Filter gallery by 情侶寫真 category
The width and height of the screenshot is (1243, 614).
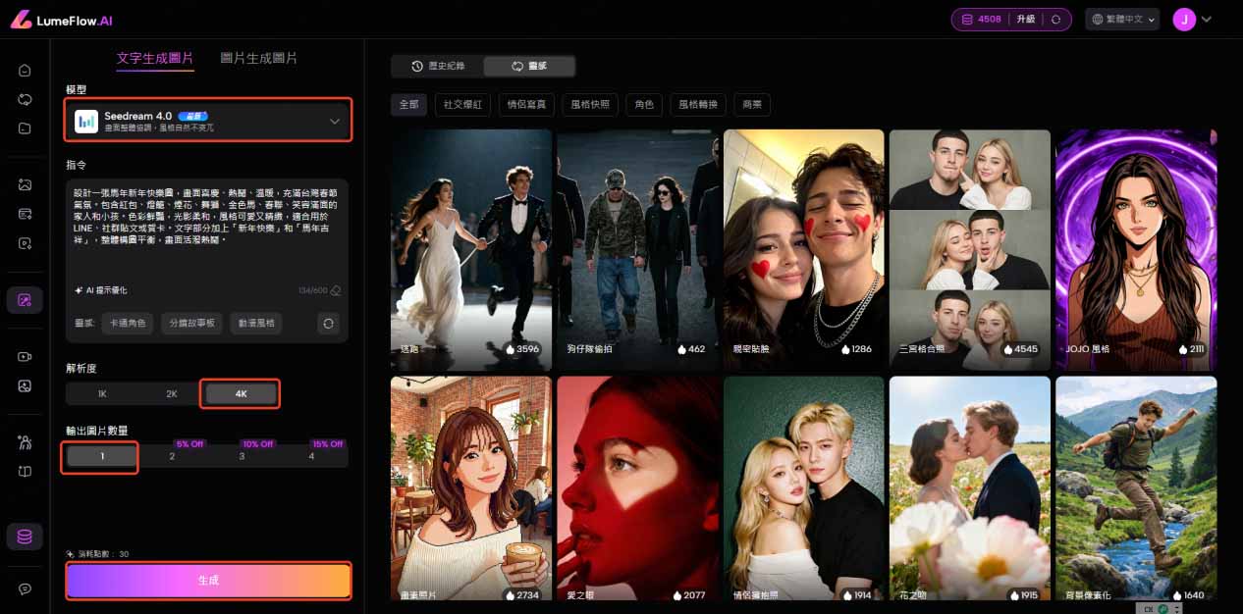525,104
